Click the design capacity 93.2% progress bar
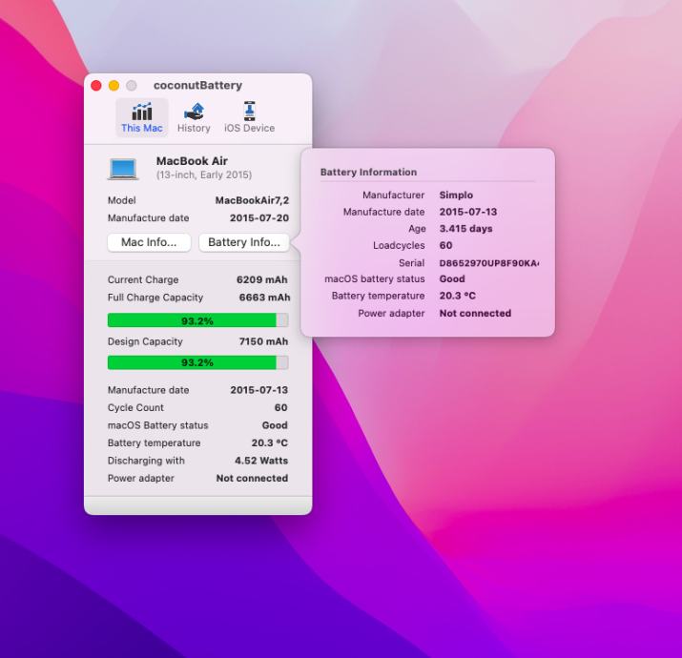Image resolution: width=682 pixels, height=658 pixels. pos(197,362)
